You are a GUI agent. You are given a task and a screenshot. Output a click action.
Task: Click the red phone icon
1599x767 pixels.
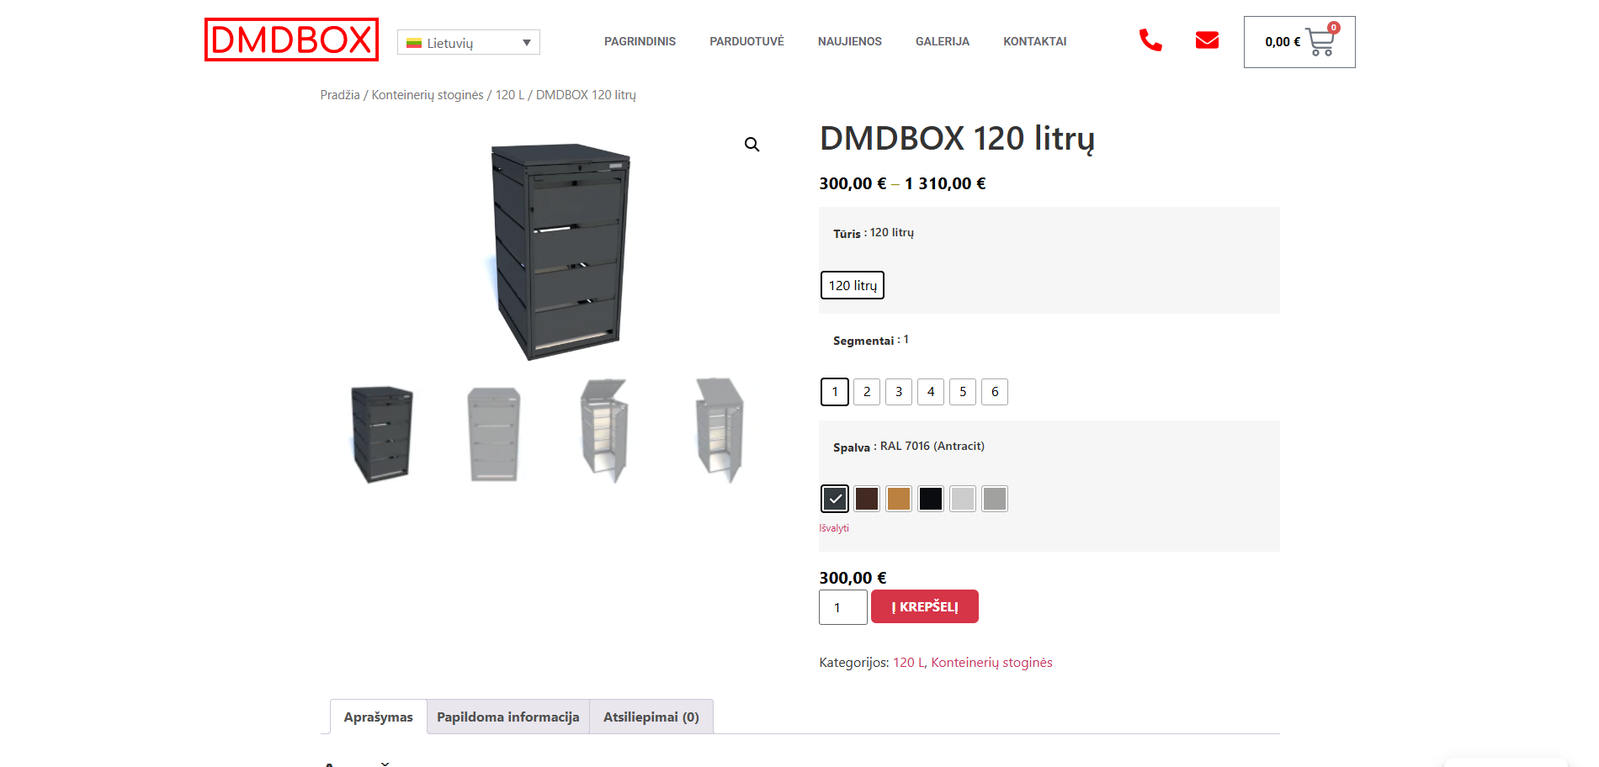point(1150,40)
